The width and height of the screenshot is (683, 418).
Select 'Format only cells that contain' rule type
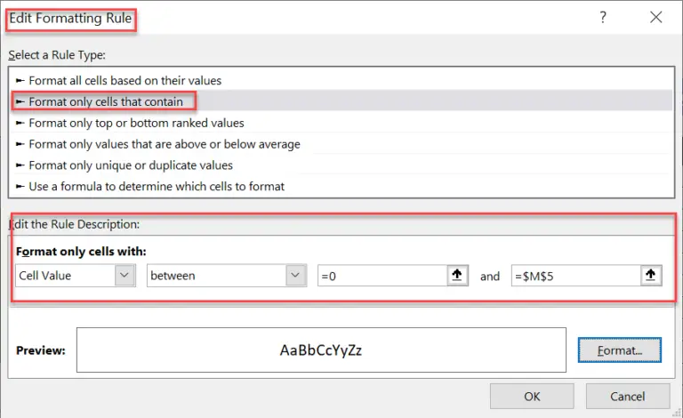(x=105, y=101)
